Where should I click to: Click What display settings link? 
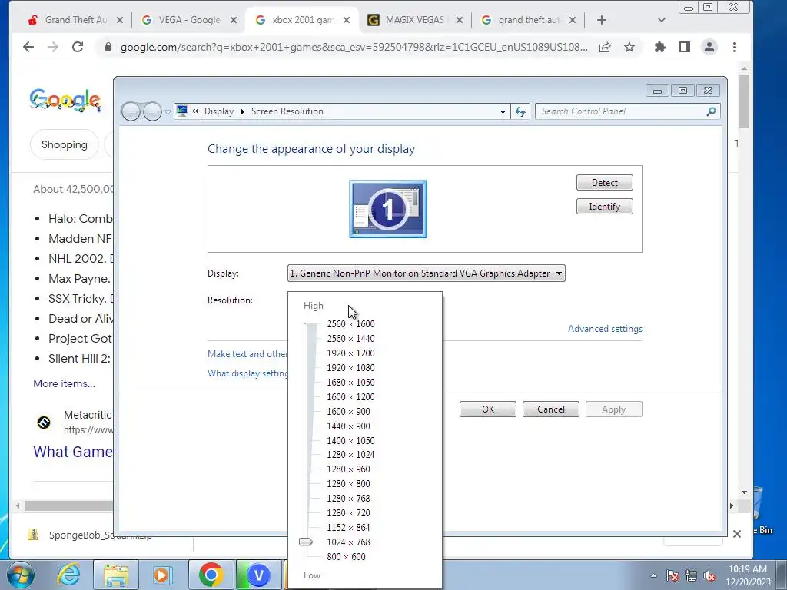[248, 373]
